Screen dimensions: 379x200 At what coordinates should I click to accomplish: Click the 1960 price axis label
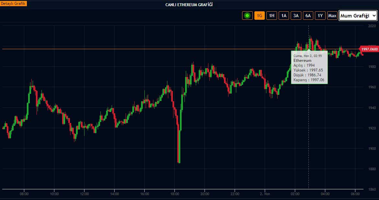(372, 87)
